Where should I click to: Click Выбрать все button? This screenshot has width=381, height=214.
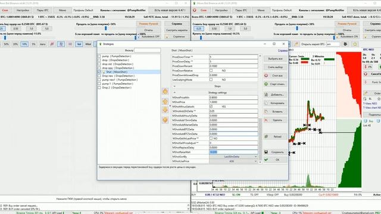coord(275,59)
